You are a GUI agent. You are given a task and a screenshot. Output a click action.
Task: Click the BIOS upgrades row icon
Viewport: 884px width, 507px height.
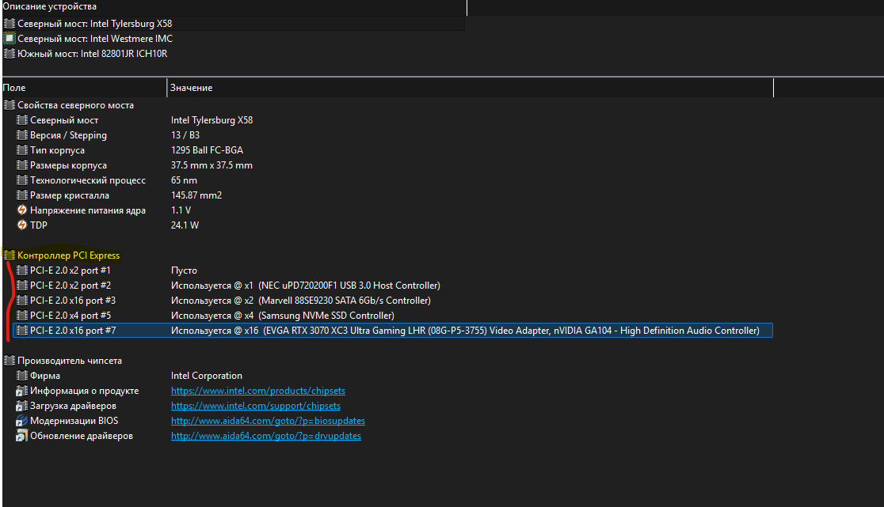(22, 421)
